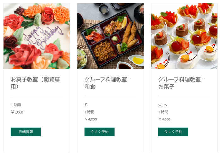Click the 詳細情報 button

tap(26, 132)
